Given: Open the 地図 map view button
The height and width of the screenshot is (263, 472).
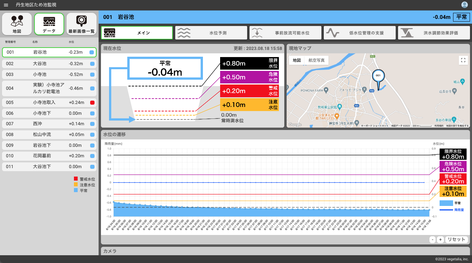Looking at the screenshot, I should point(17,24).
